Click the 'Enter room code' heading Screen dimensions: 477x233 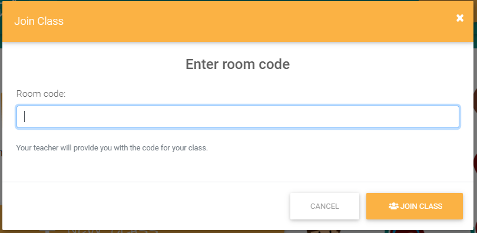pos(237,64)
